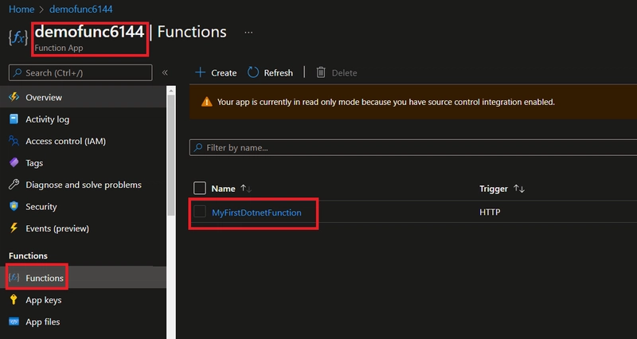This screenshot has height=339, width=637.
Task: Click the Diagnose and solve problems wrench icon
Action: (13, 185)
